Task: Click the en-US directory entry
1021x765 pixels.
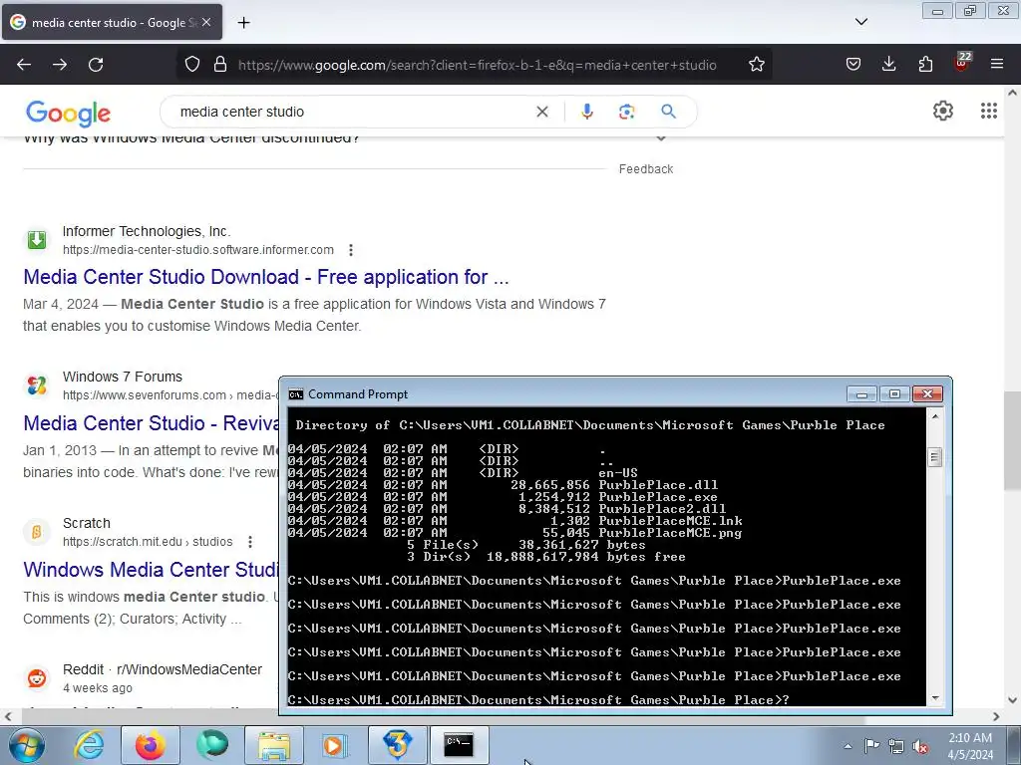Action: pos(618,473)
